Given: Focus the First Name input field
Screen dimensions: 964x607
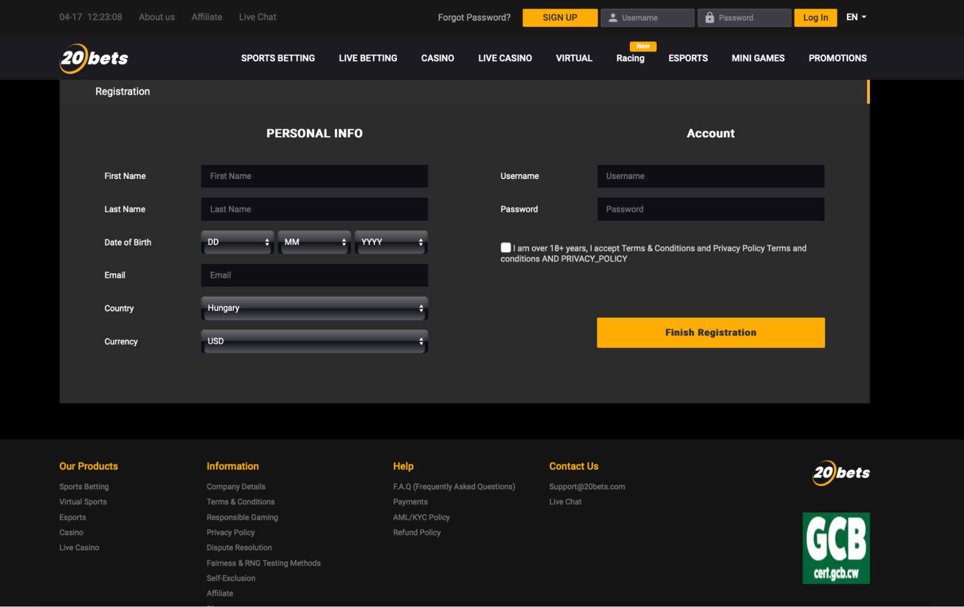Looking at the screenshot, I should pyautogui.click(x=314, y=176).
